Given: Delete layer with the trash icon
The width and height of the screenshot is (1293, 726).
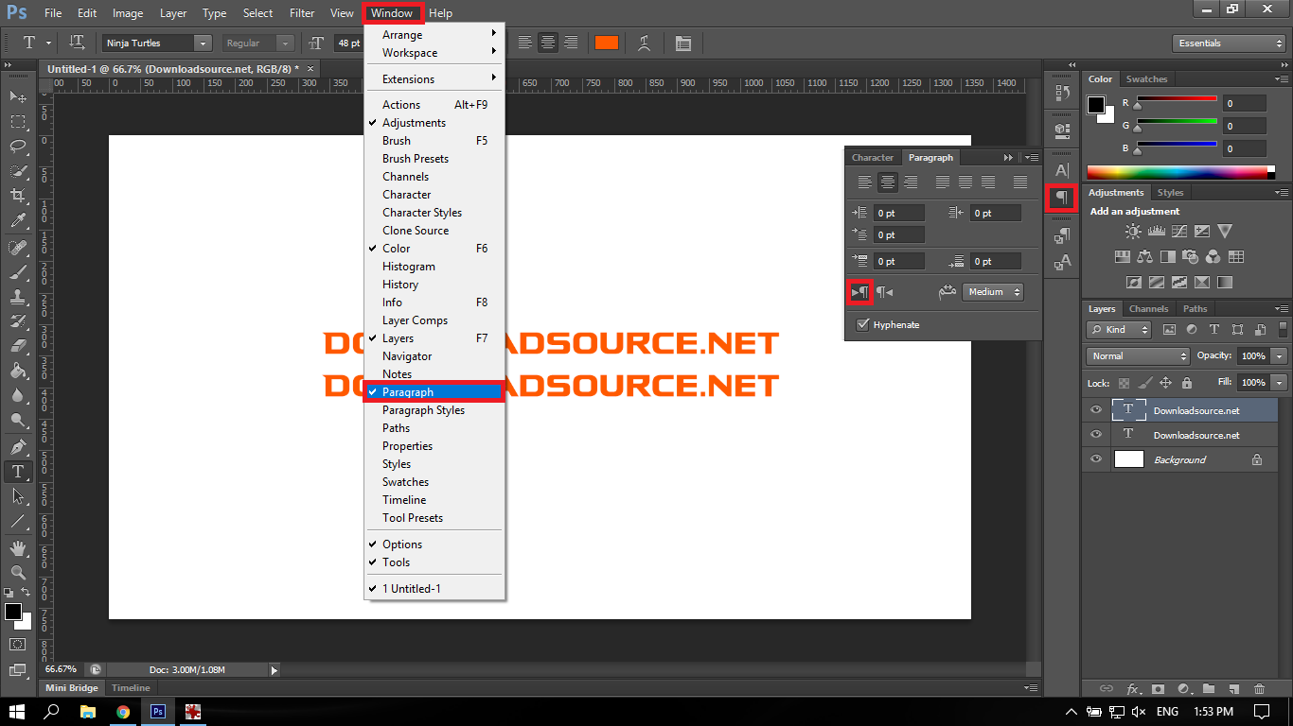Looking at the screenshot, I should click(x=1259, y=689).
